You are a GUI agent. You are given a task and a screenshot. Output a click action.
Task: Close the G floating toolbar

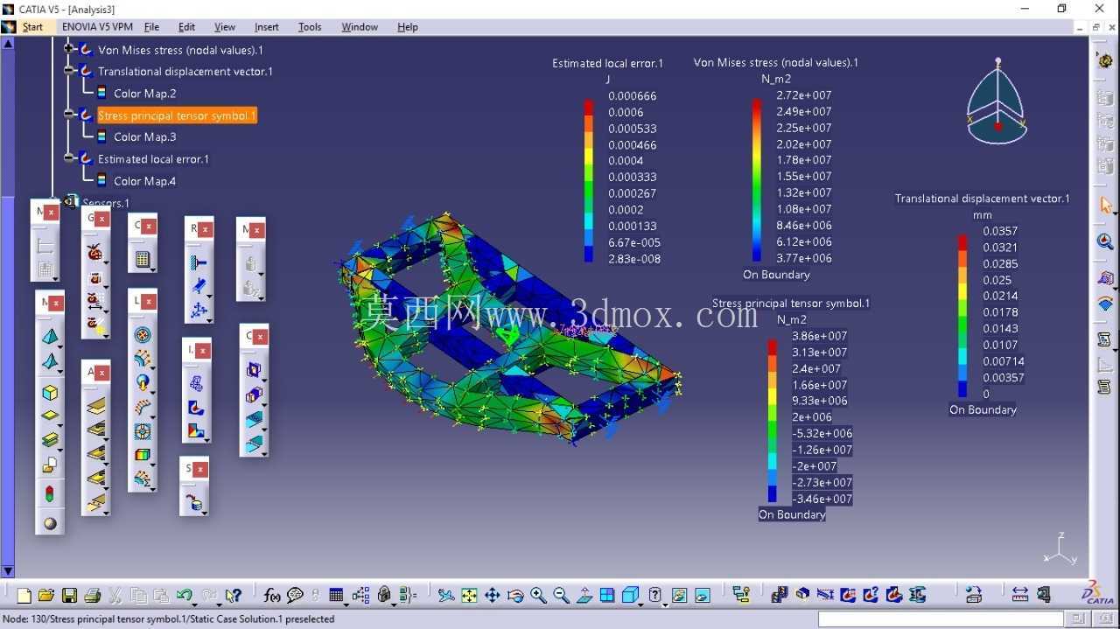pyautogui.click(x=101, y=219)
